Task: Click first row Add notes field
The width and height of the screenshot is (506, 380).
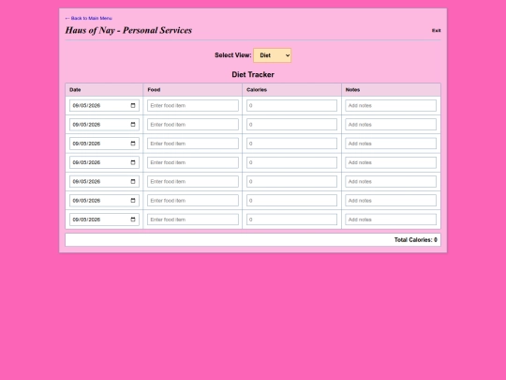Action: [x=391, y=106]
